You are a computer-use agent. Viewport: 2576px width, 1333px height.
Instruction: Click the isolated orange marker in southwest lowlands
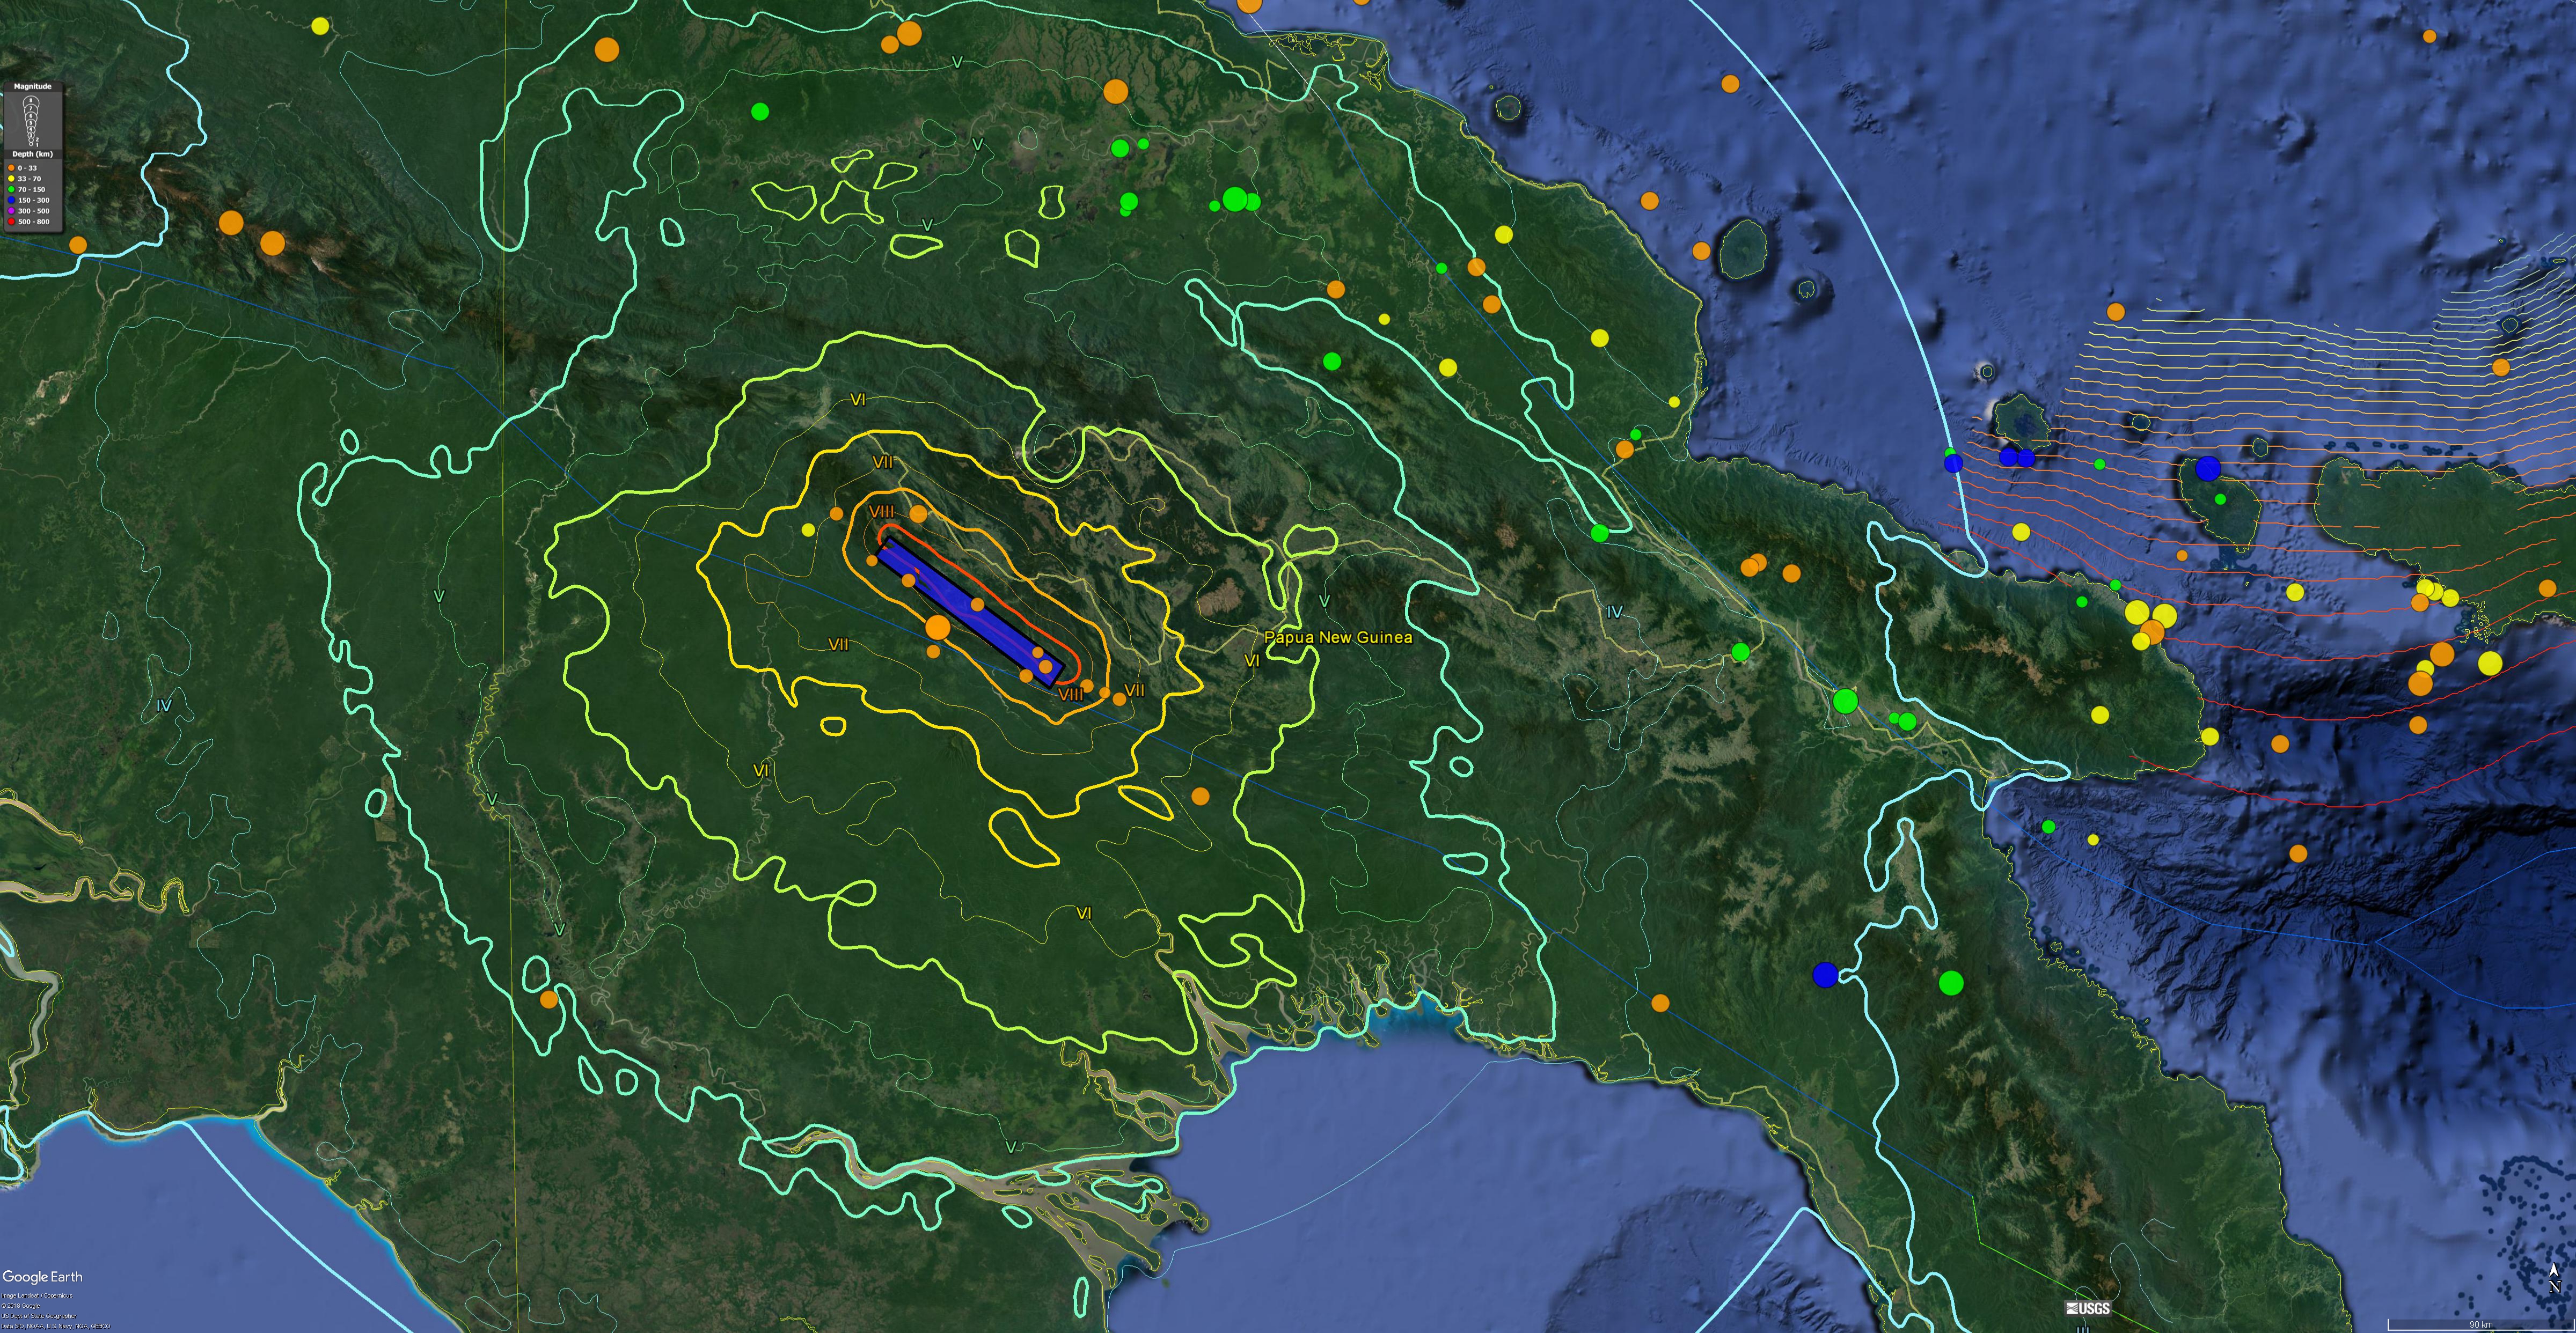click(x=548, y=999)
